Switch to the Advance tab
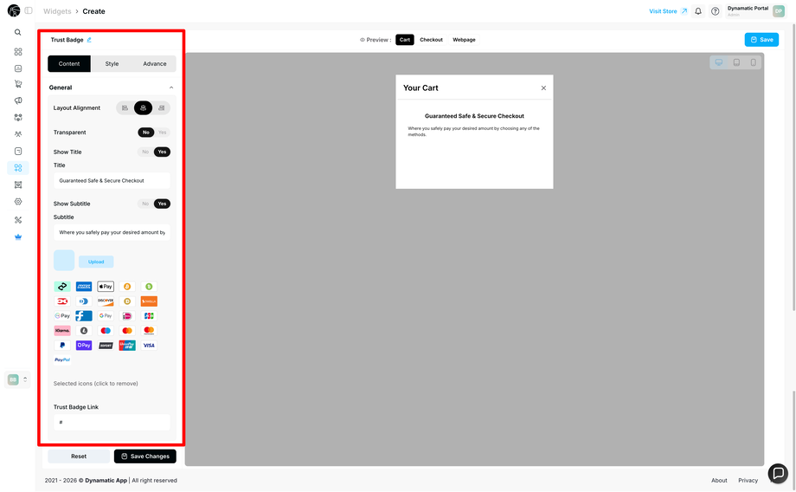Image resolution: width=796 pixels, height=492 pixels. pos(155,64)
